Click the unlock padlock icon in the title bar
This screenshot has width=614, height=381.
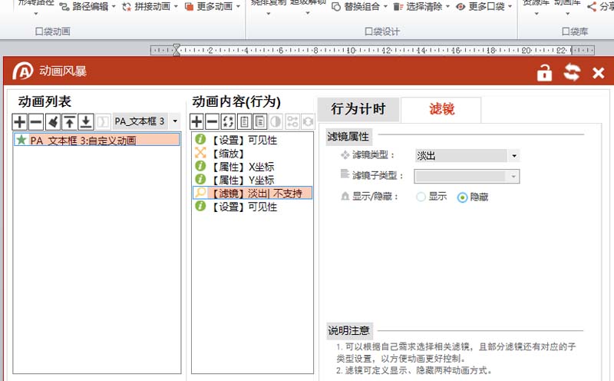(x=544, y=72)
